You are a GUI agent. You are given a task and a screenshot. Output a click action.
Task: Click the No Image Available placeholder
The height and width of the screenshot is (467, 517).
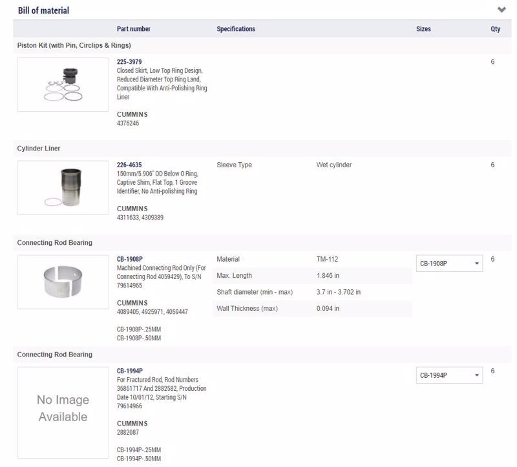click(x=63, y=413)
